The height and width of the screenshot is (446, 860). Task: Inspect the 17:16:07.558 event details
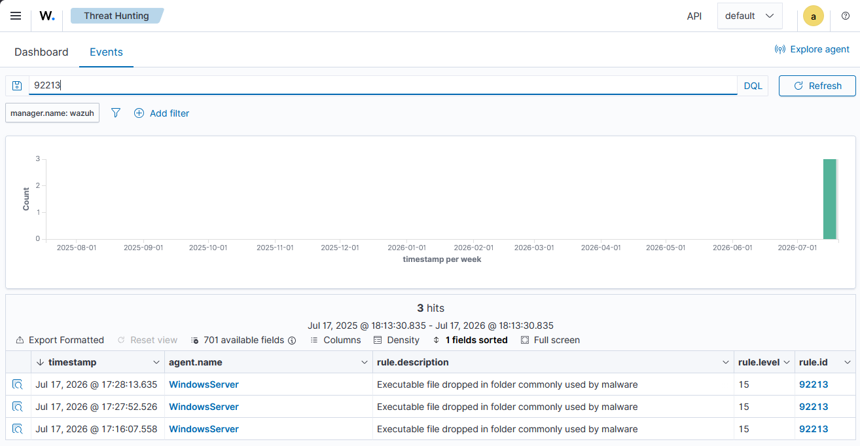point(18,429)
